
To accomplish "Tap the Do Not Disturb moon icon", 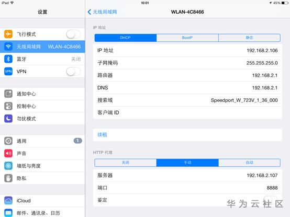I will coord(8,119).
